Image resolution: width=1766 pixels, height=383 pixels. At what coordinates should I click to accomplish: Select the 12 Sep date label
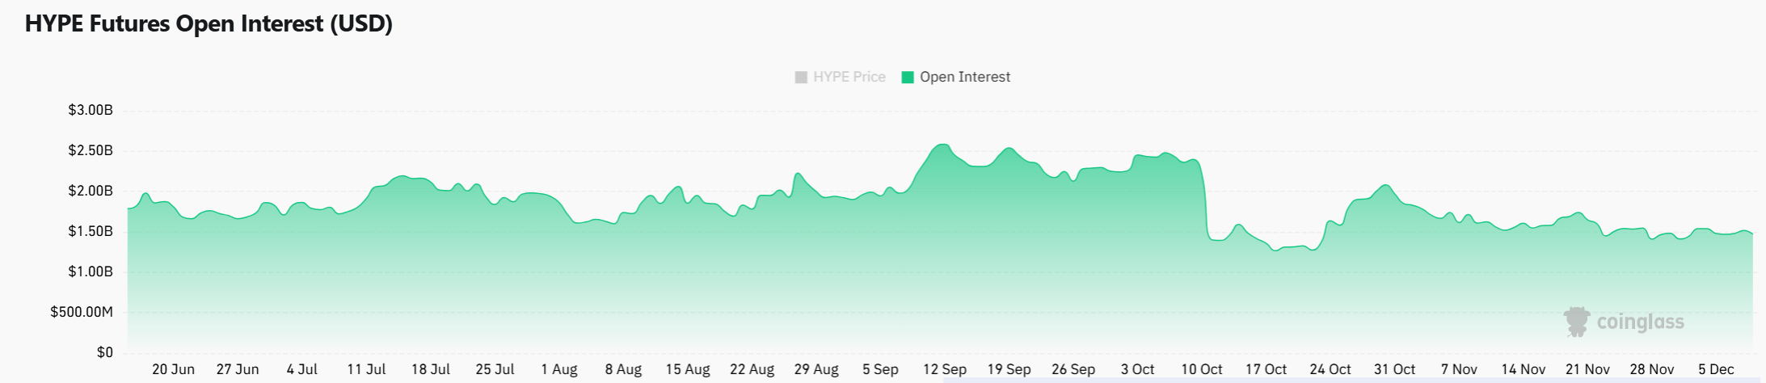coord(944,369)
